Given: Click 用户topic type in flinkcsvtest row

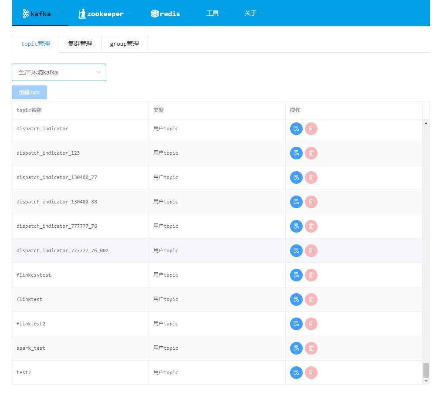Looking at the screenshot, I should click(x=165, y=275).
